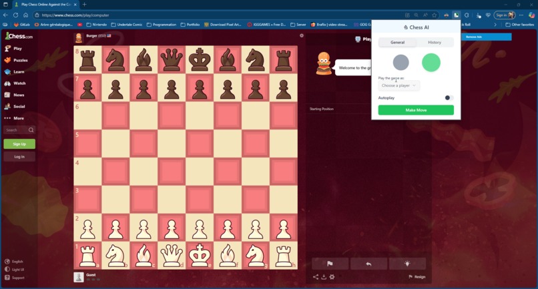Select the white knight on b1
The width and height of the screenshot is (538, 289).
point(115,256)
